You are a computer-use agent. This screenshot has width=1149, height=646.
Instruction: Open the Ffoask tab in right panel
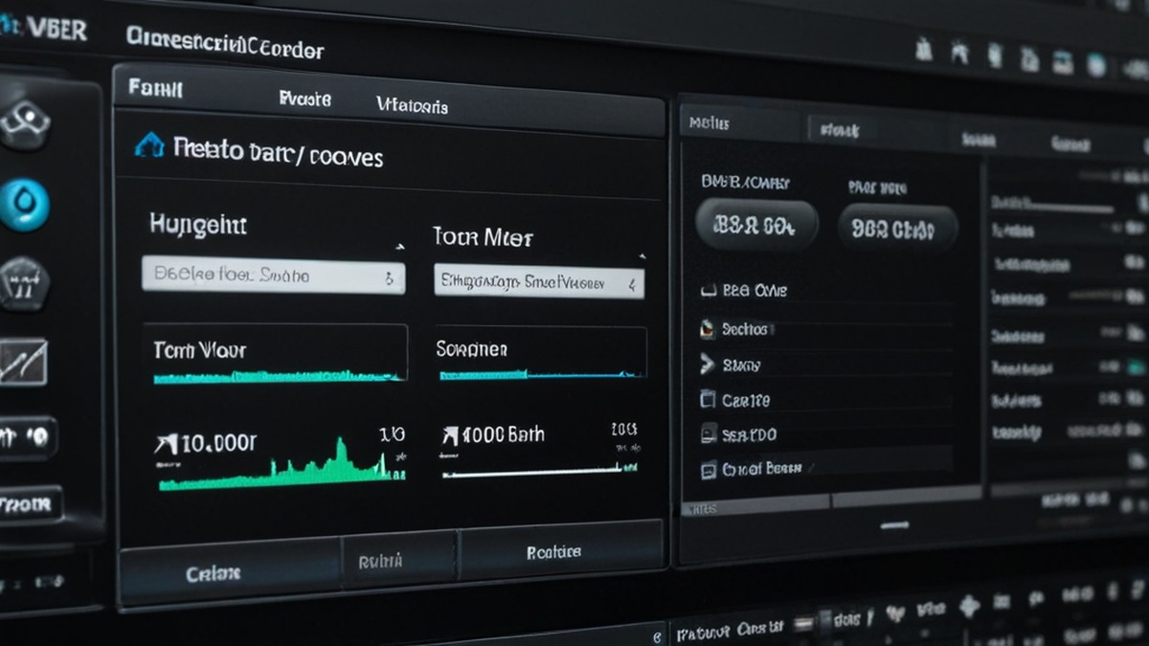[838, 131]
